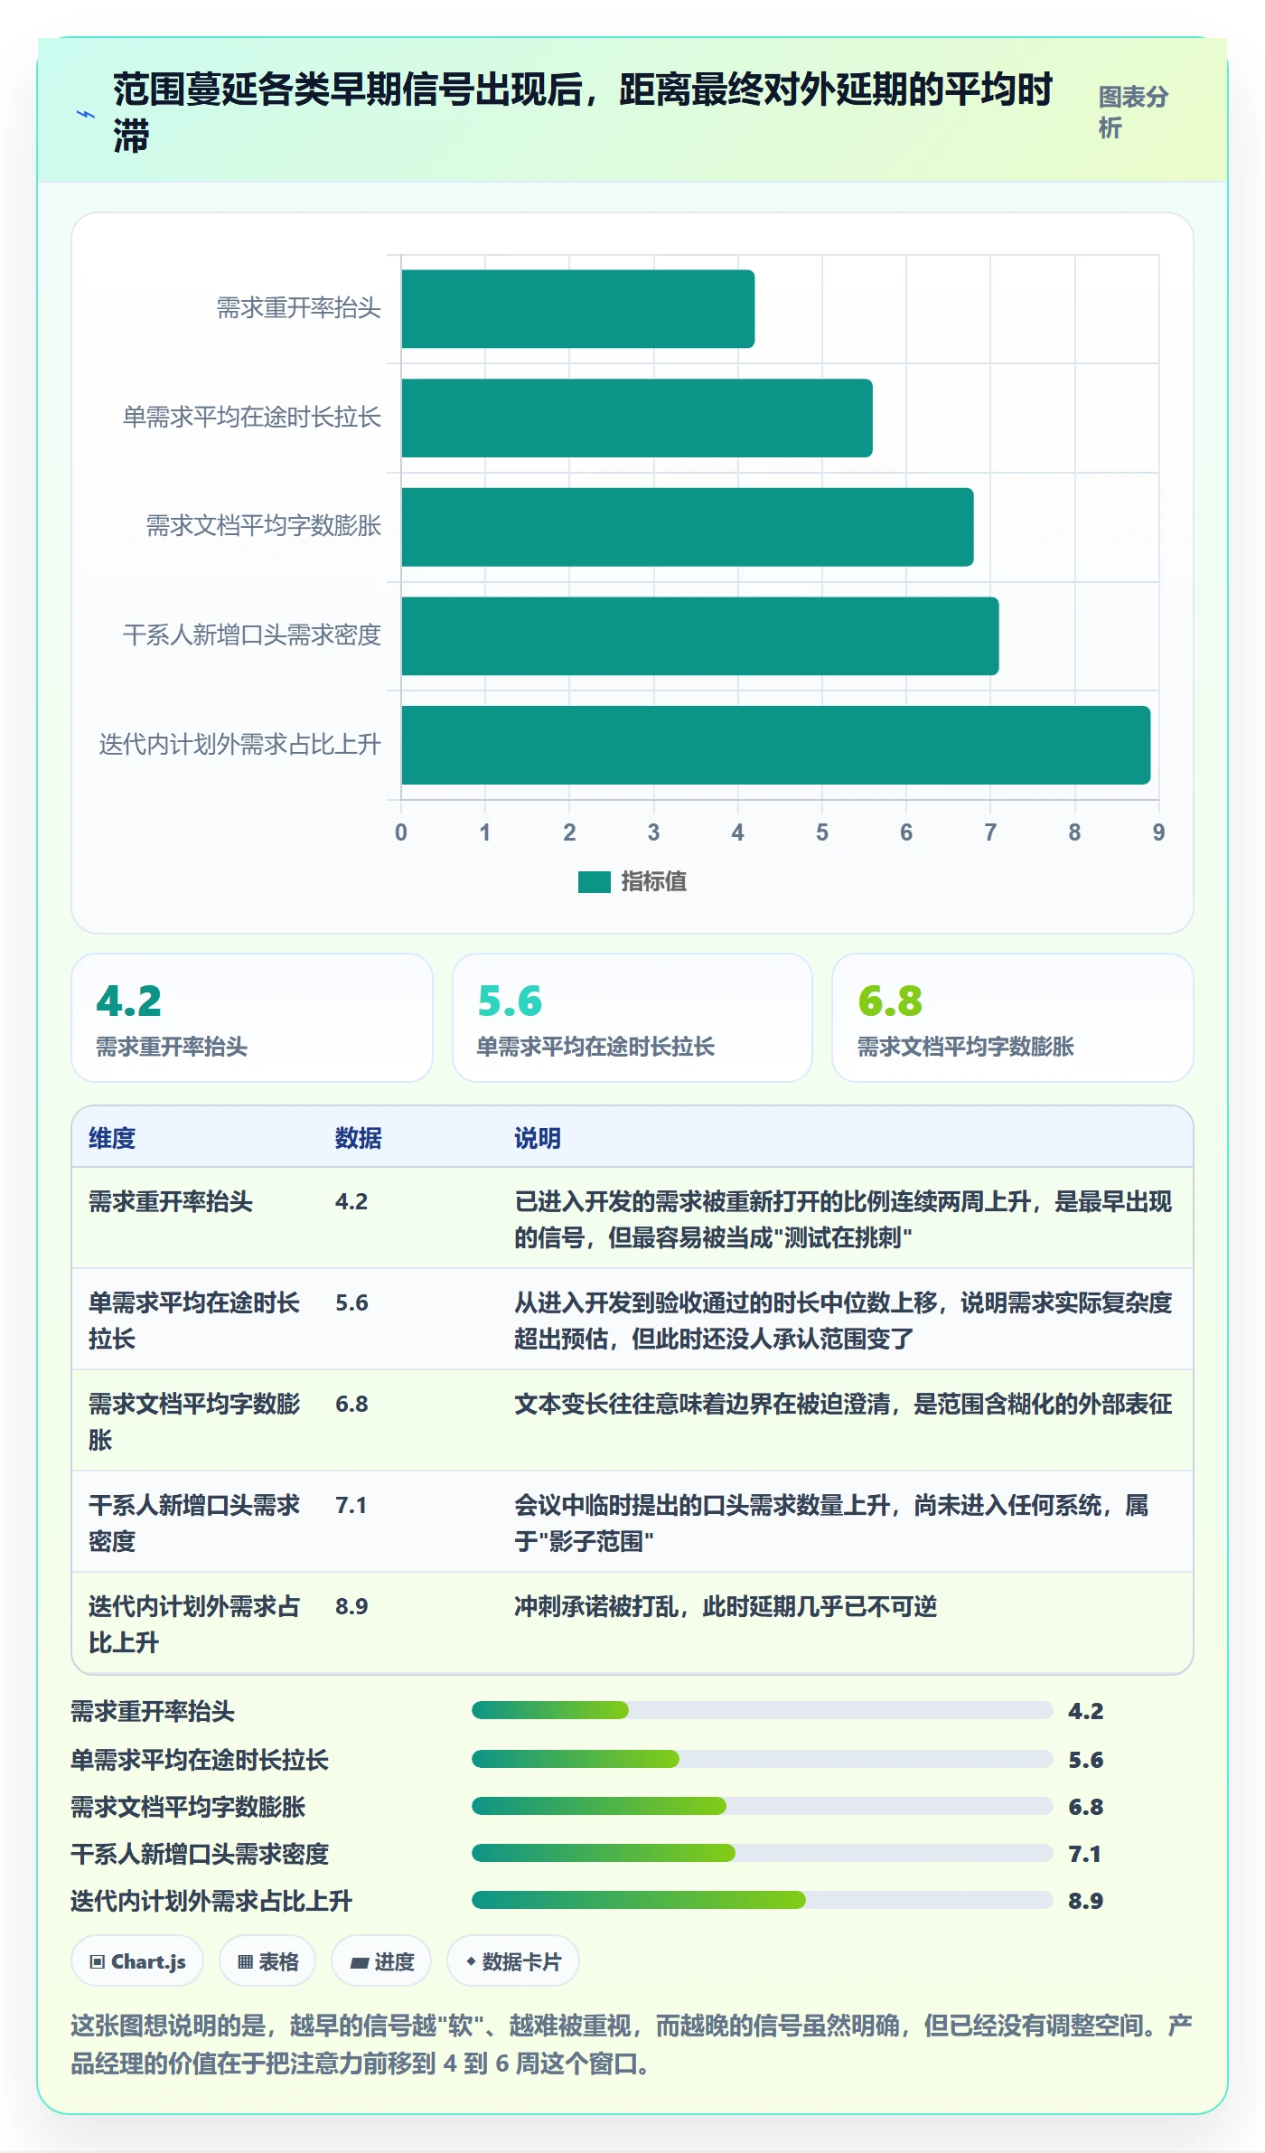Click the card title 范围蔓延各类早期信号出现后

coord(583,113)
